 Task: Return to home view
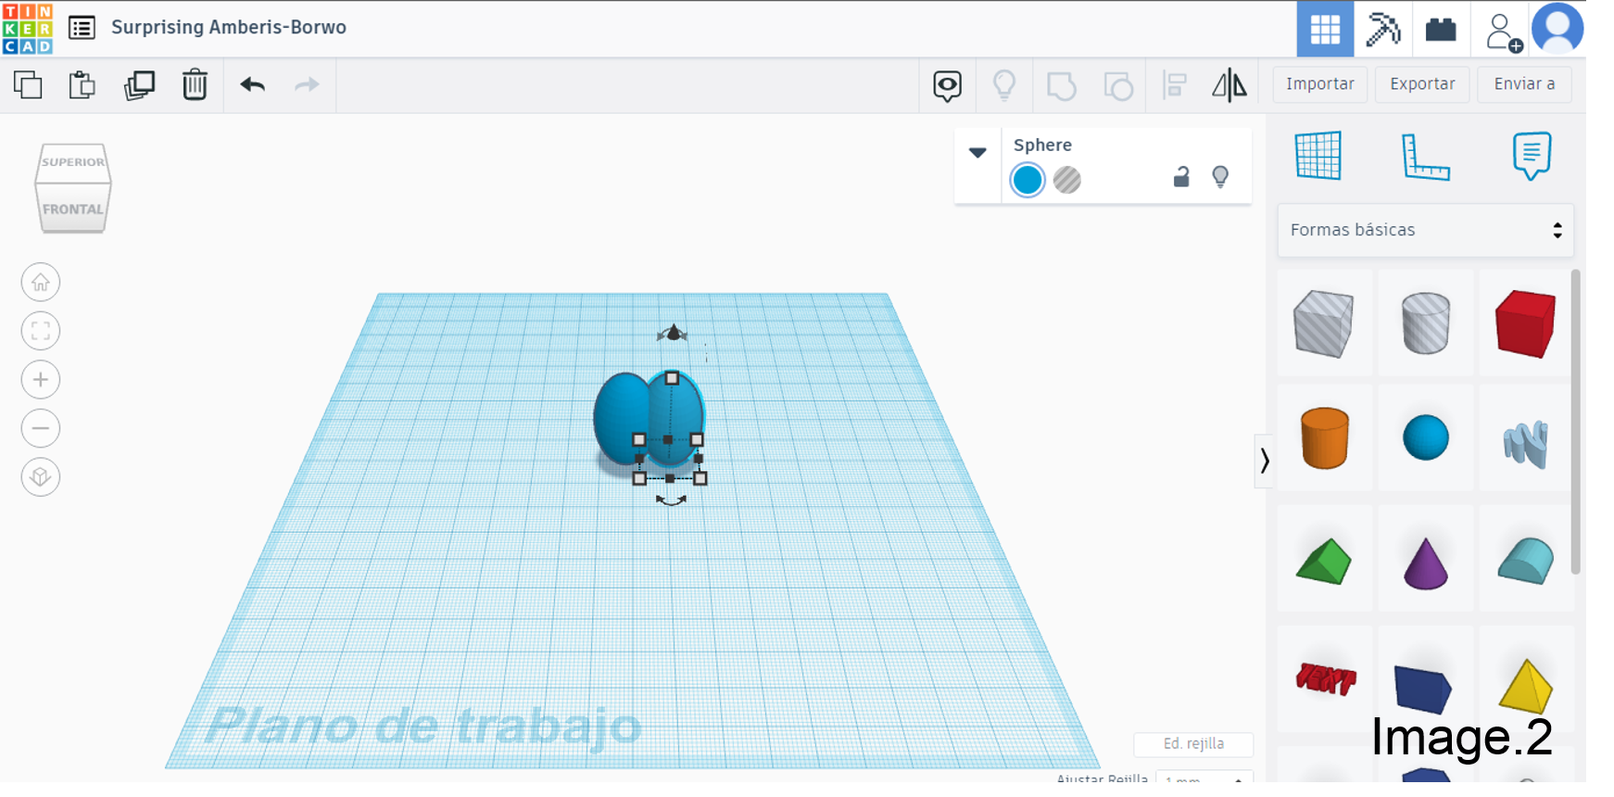click(x=41, y=283)
